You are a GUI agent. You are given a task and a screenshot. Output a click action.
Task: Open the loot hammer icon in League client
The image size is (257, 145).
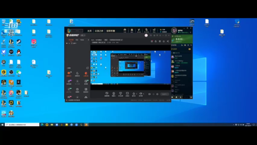coord(139,30)
